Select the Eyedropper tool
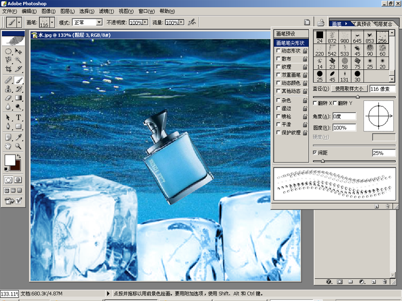402x301 pixels. (18, 137)
